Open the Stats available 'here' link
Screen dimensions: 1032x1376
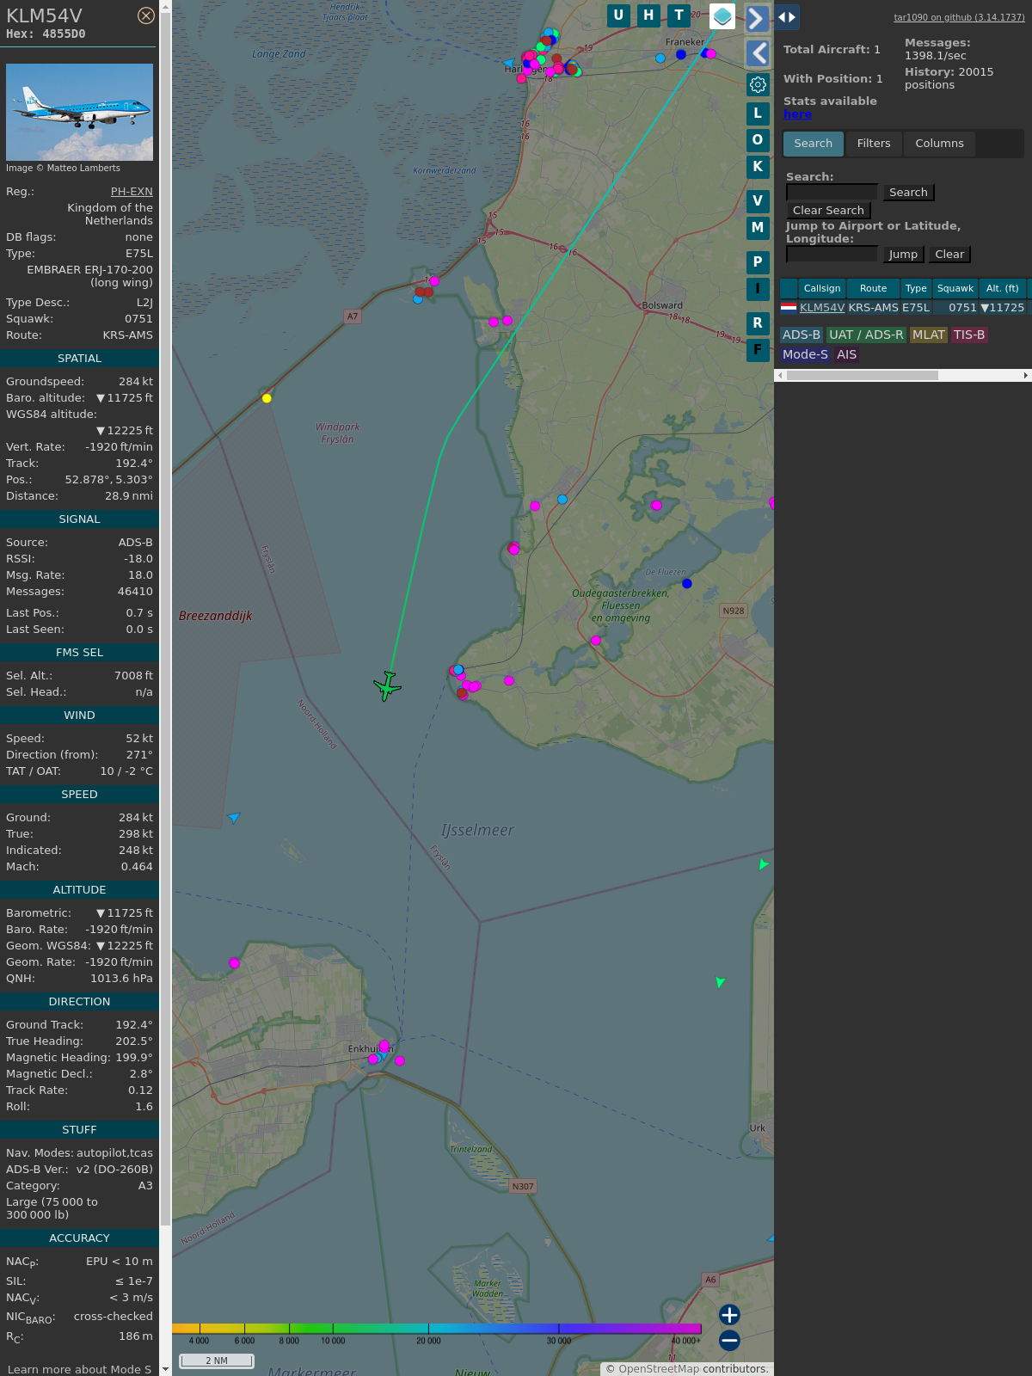[797, 114]
